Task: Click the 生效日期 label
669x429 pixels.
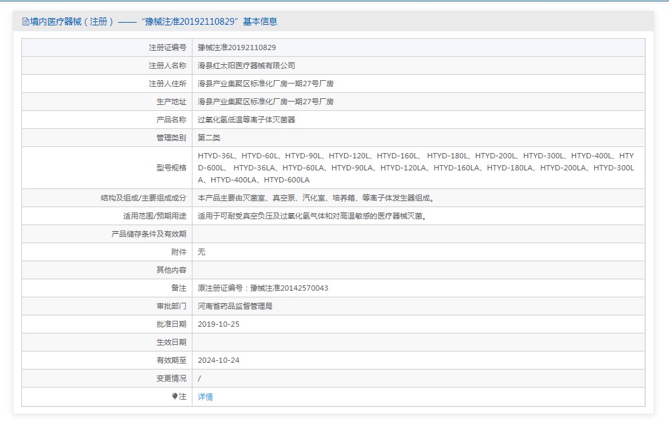Action: (x=171, y=342)
